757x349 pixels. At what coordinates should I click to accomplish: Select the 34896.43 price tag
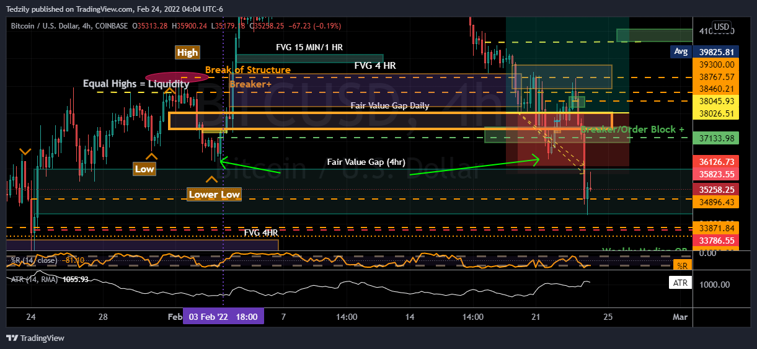coord(717,202)
